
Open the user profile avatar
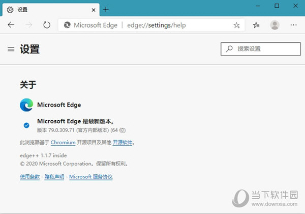click(x=274, y=25)
